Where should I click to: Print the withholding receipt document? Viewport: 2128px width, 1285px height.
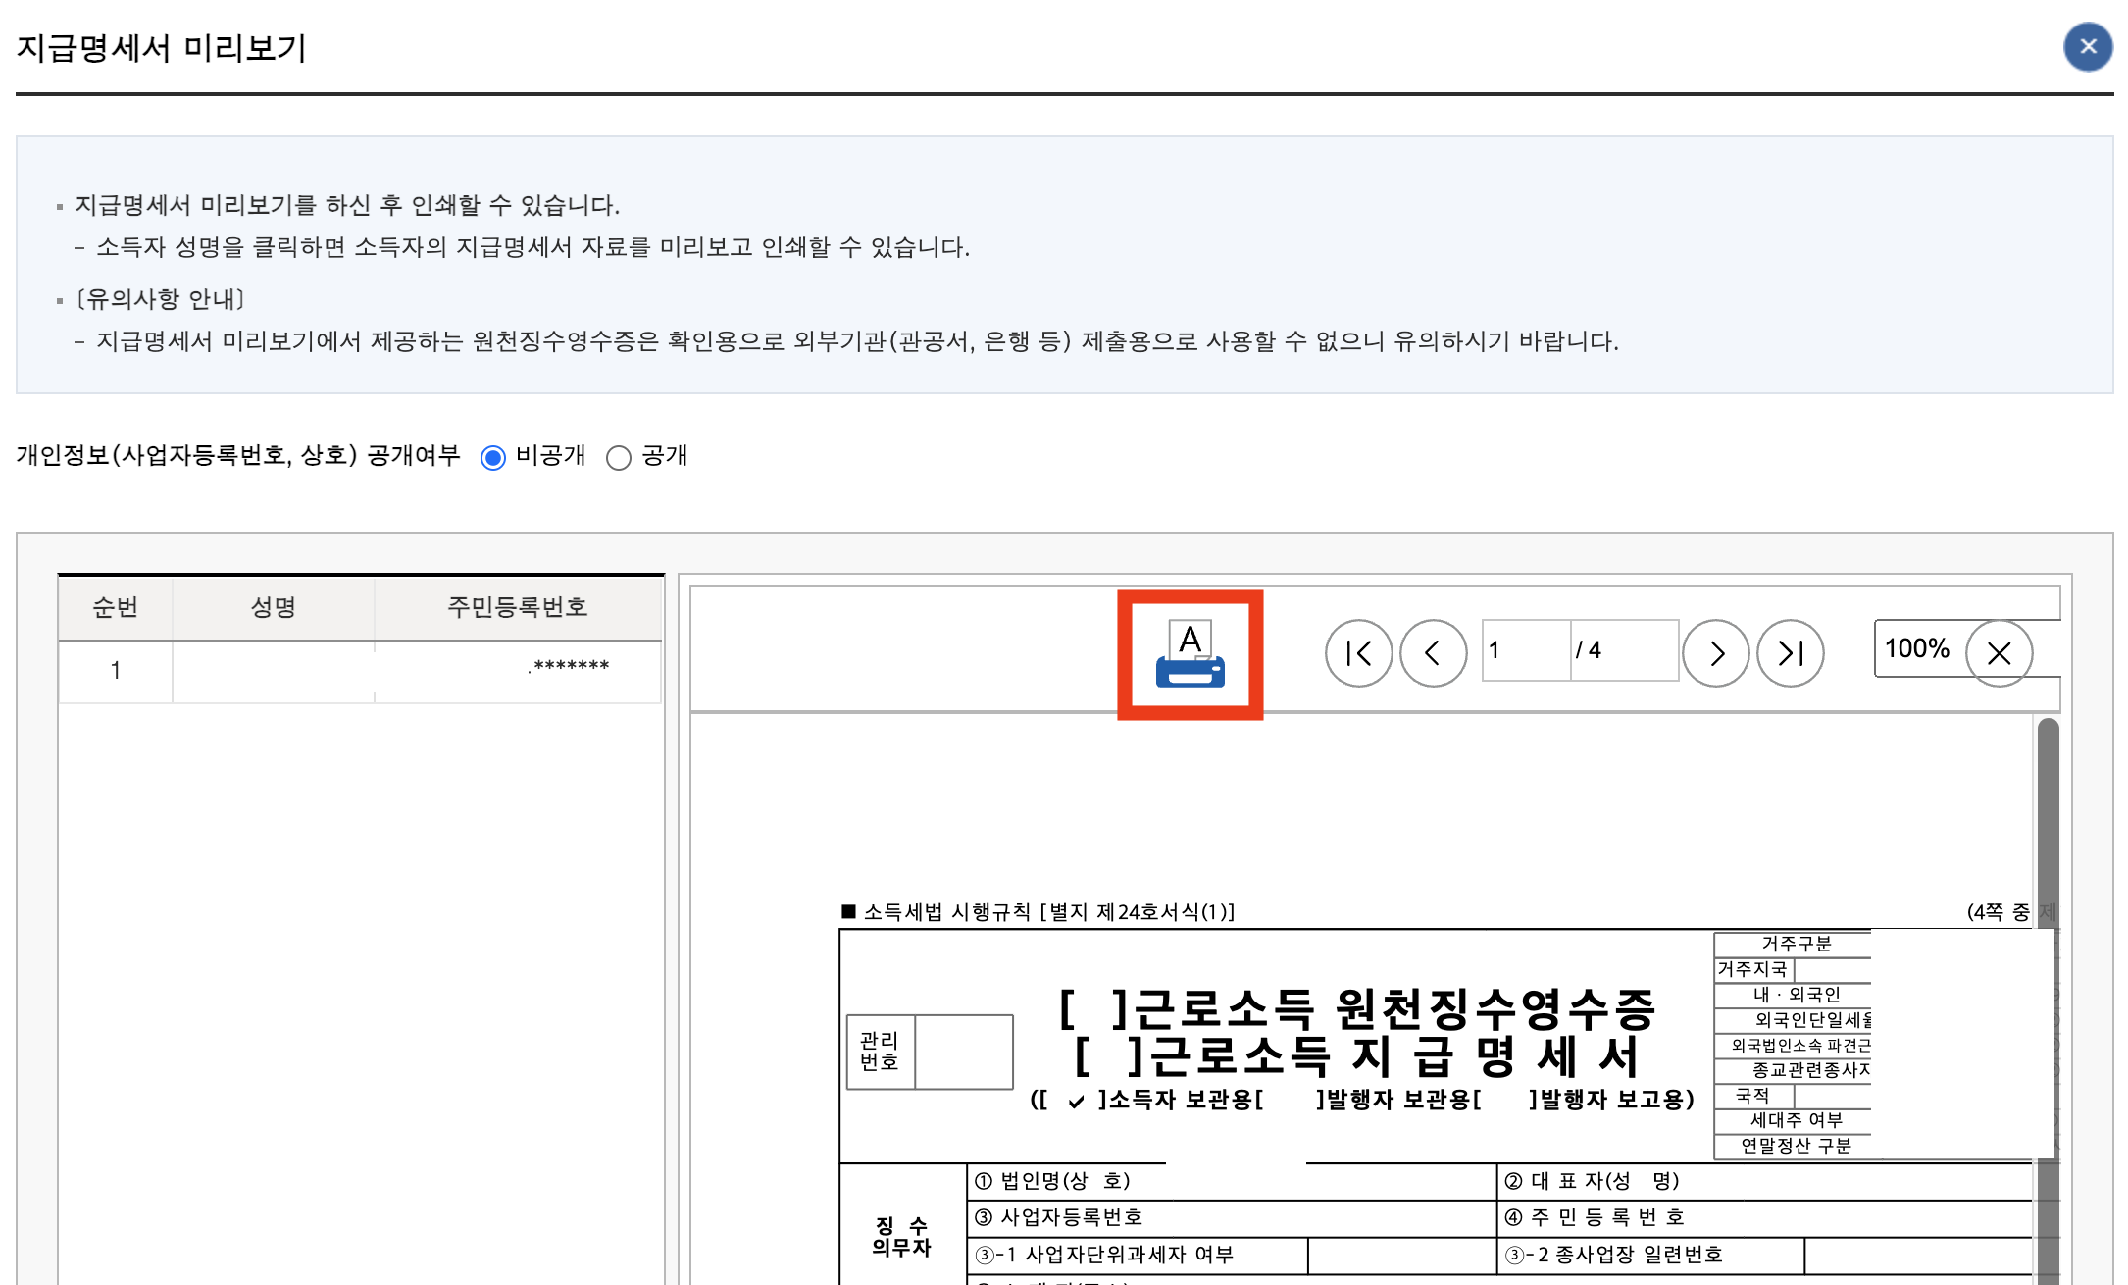(1190, 654)
